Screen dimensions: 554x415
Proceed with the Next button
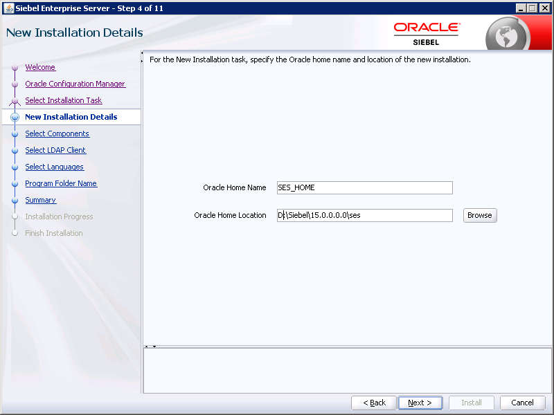point(420,403)
